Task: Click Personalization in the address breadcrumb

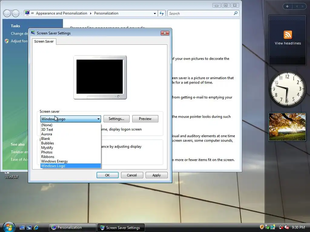Action: [106, 13]
